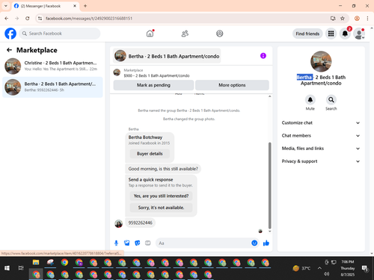Open the tab search dropdown arrow
Image resolution: width=374 pixels, height=280 pixels.
point(5,6)
